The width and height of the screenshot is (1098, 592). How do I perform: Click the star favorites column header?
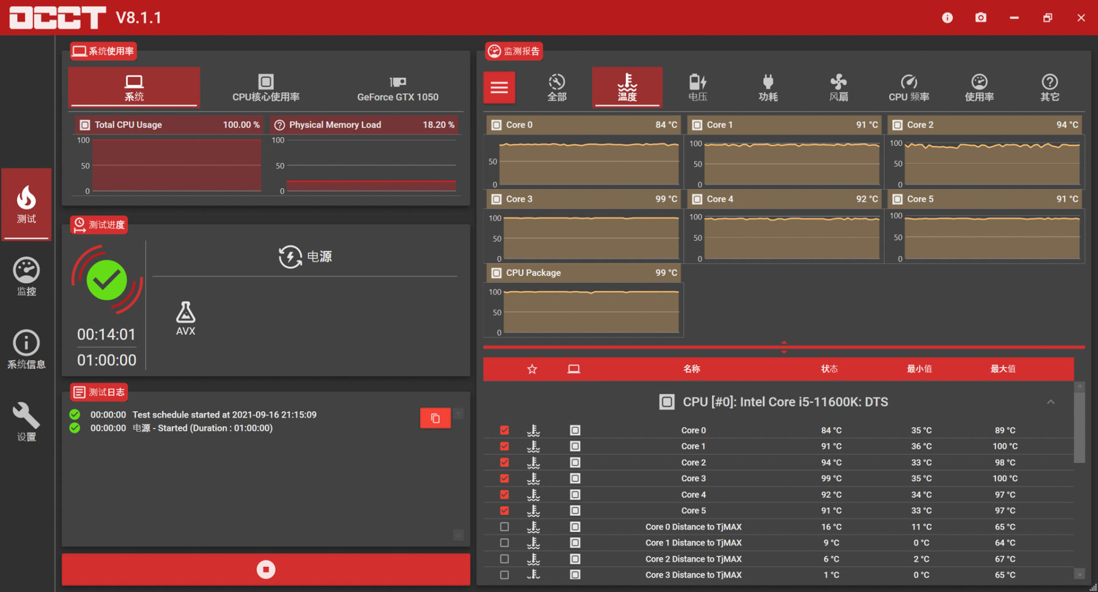532,369
